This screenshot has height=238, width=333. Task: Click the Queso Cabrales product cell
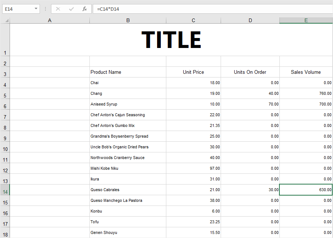(x=128, y=190)
